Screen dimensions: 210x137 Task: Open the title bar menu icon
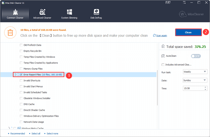pos(184,3)
